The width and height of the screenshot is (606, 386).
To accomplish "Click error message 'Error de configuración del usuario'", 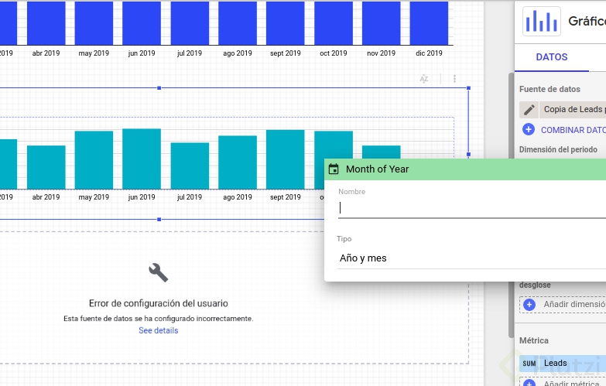I will (159, 303).
